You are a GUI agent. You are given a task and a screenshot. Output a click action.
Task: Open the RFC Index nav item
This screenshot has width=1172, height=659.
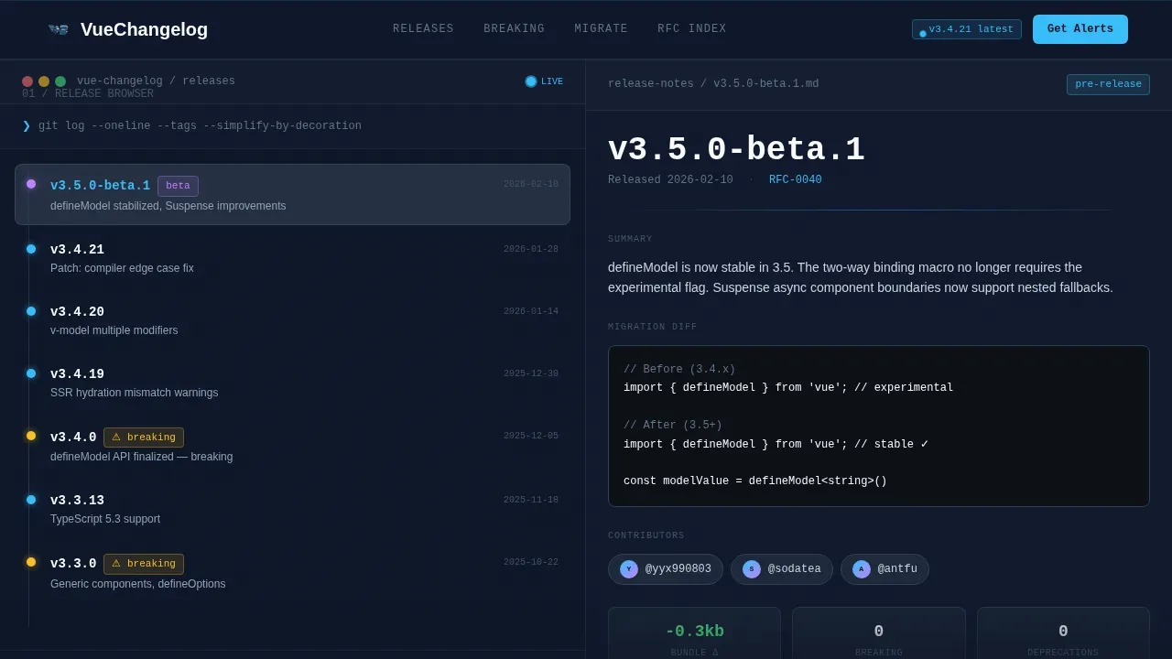pos(691,29)
